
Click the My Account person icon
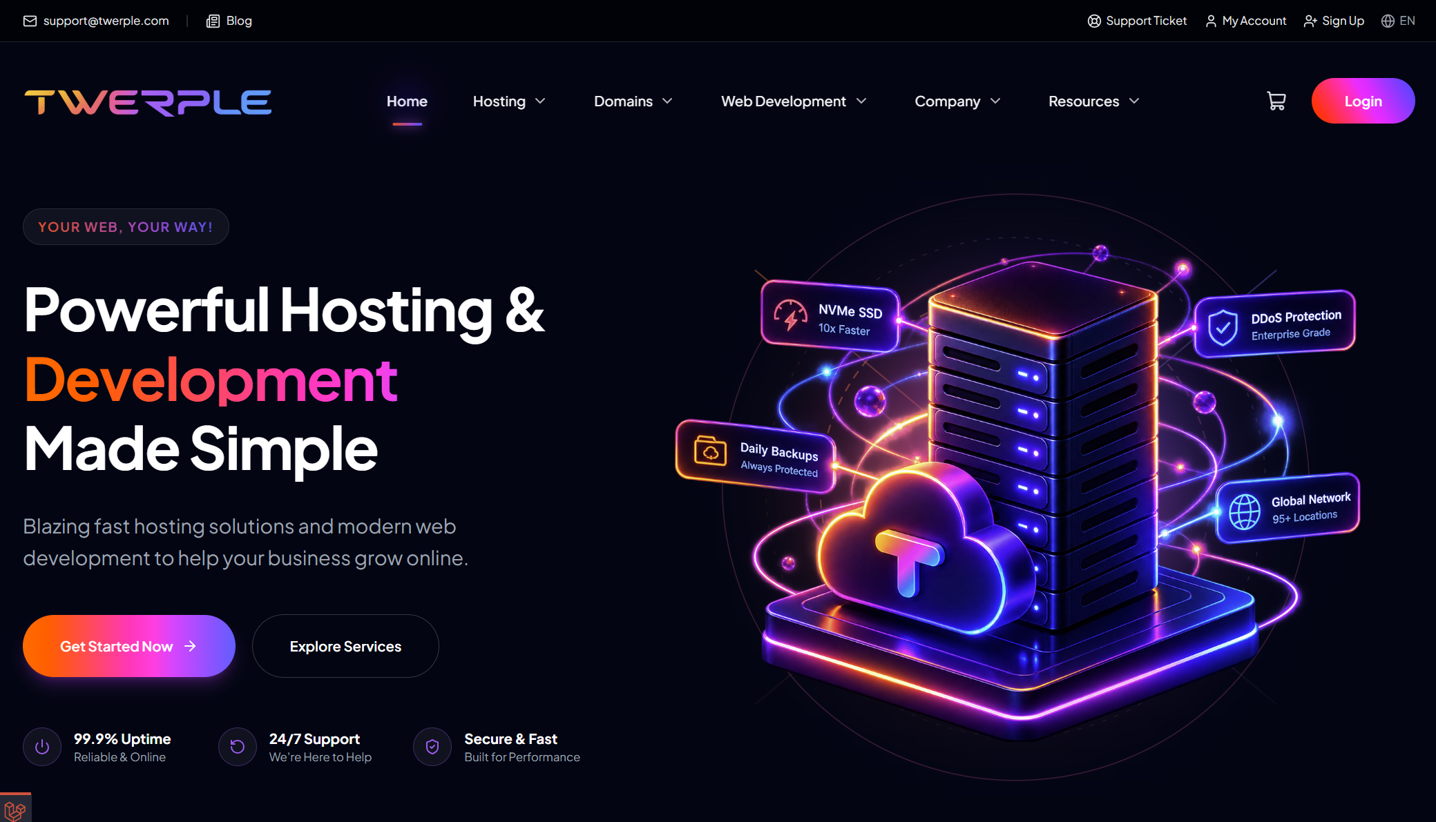tap(1211, 21)
